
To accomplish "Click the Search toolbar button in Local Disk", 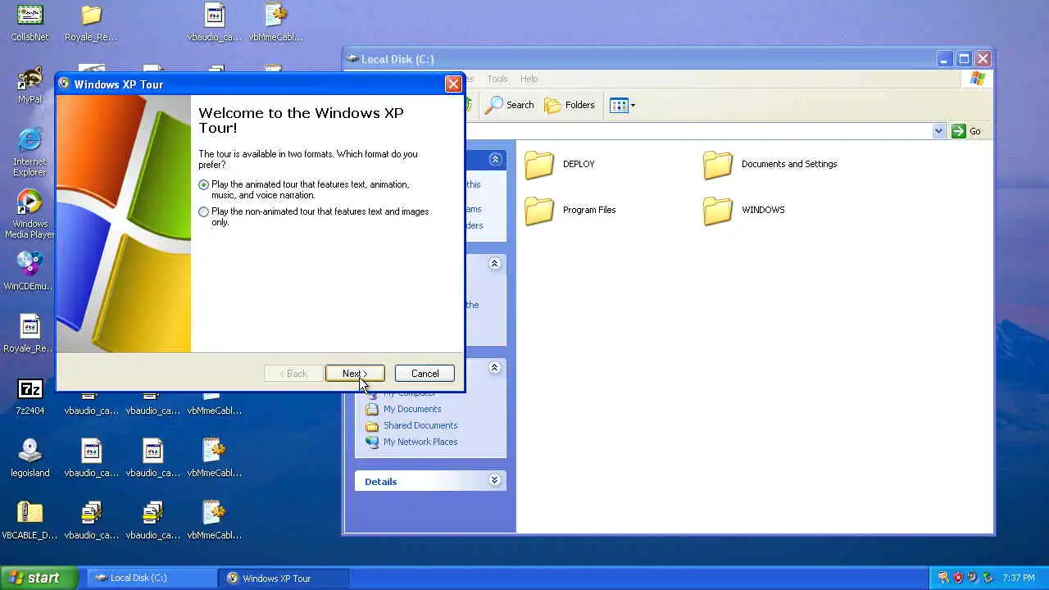I will point(509,105).
